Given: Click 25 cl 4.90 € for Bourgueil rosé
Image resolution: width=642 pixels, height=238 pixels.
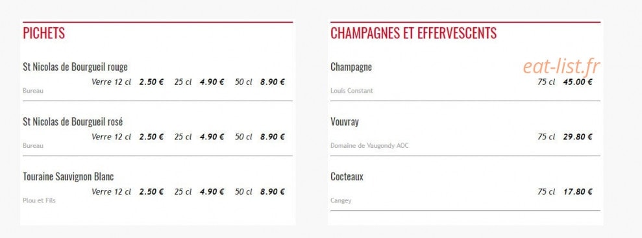Looking at the screenshot, I should tap(199, 137).
